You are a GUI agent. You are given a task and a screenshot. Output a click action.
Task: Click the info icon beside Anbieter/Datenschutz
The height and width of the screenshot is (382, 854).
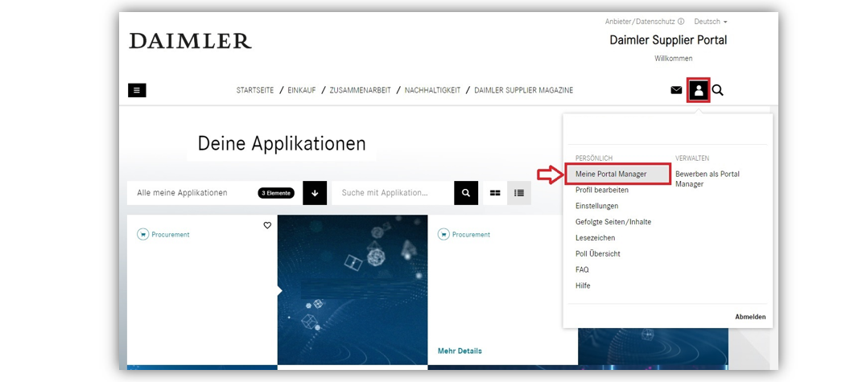(681, 22)
